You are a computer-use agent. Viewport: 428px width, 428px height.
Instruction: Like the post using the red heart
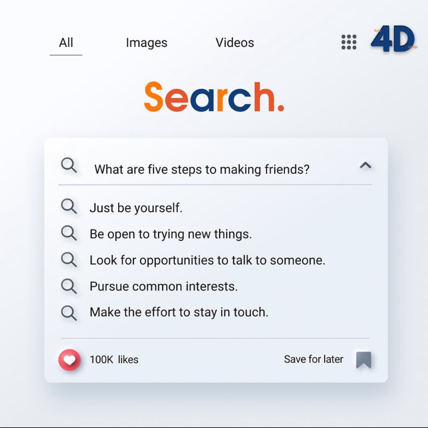(x=70, y=360)
